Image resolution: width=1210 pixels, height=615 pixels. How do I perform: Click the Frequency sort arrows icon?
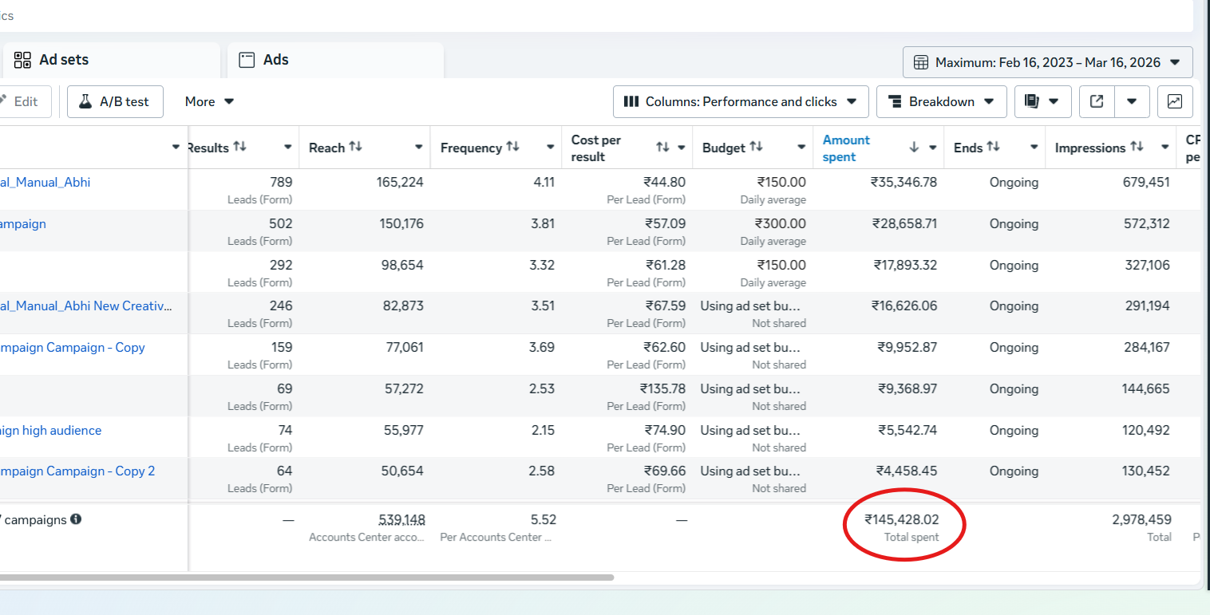click(x=513, y=147)
